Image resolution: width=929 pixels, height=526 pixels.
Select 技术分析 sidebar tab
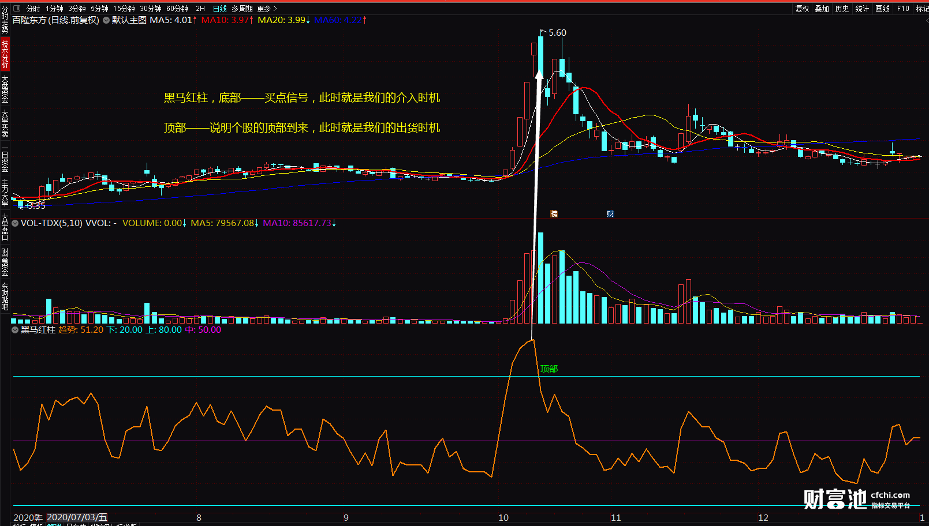5,54
